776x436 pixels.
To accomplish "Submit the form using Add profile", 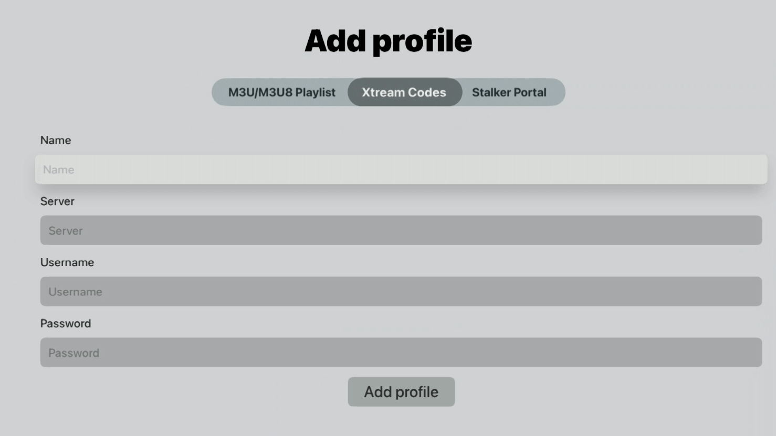I will pyautogui.click(x=401, y=392).
